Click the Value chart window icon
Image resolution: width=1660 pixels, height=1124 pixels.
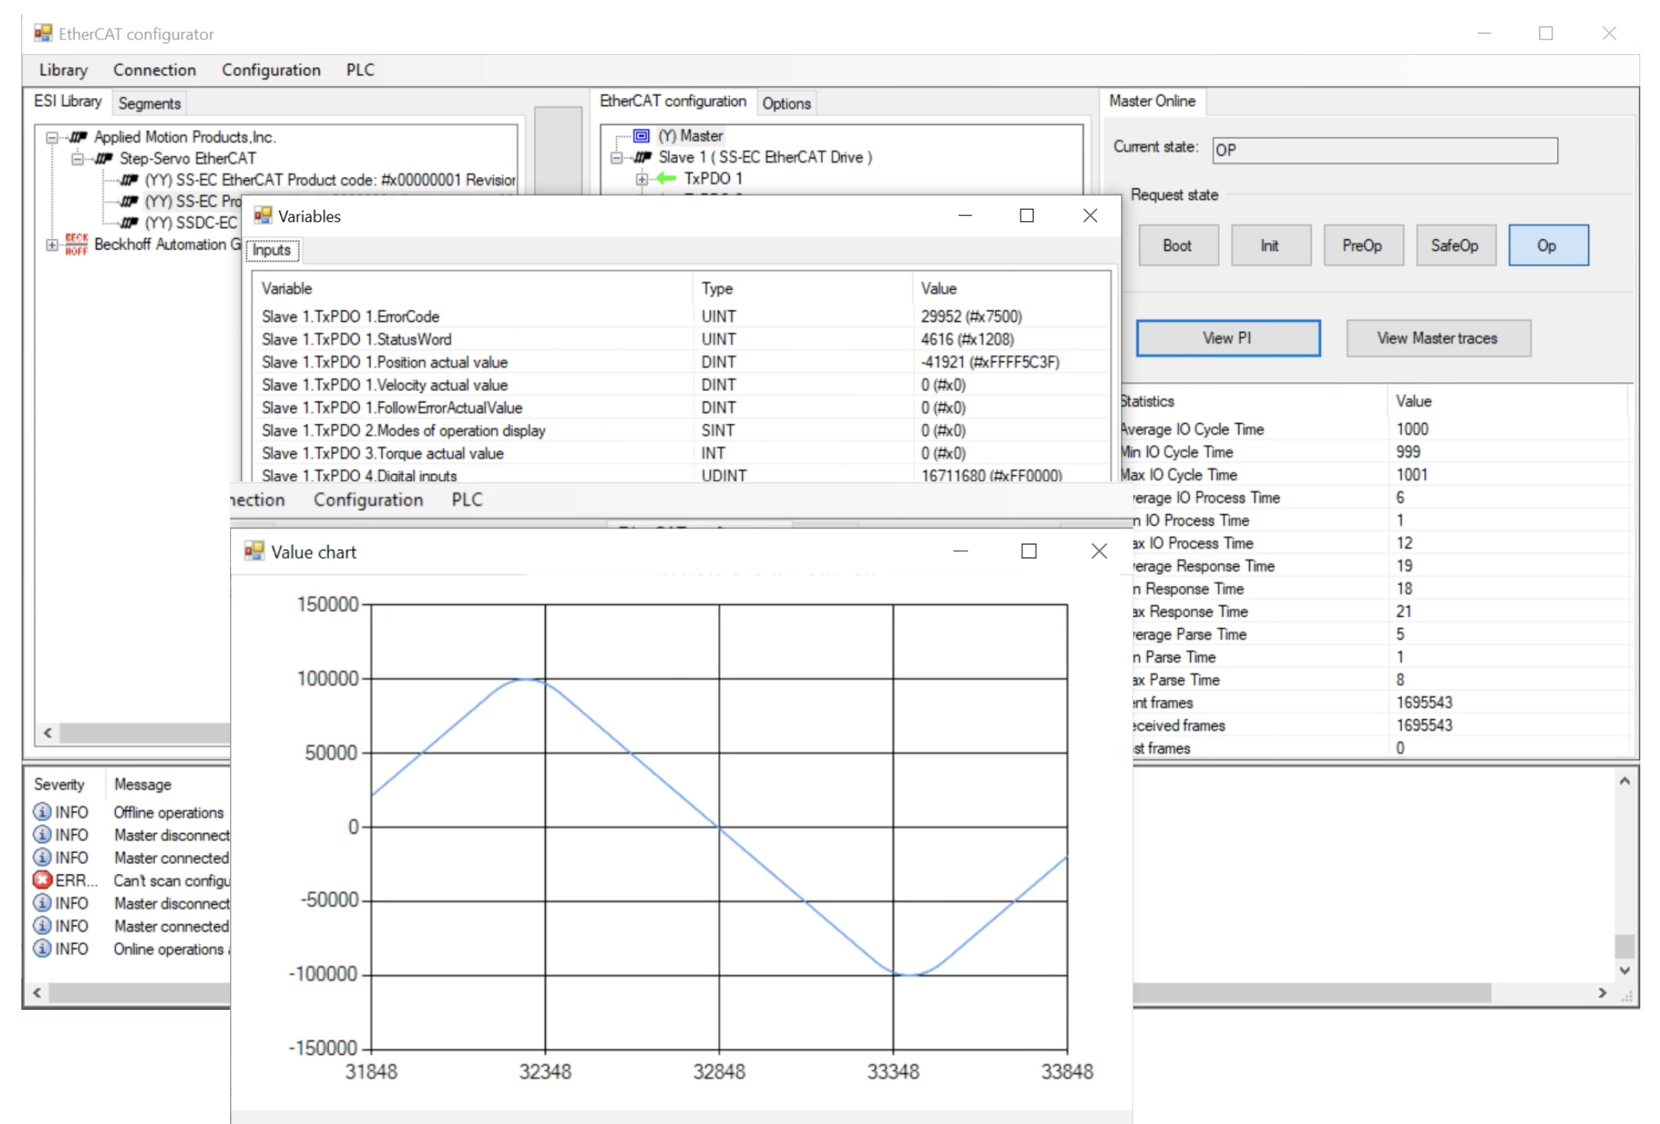click(x=255, y=551)
